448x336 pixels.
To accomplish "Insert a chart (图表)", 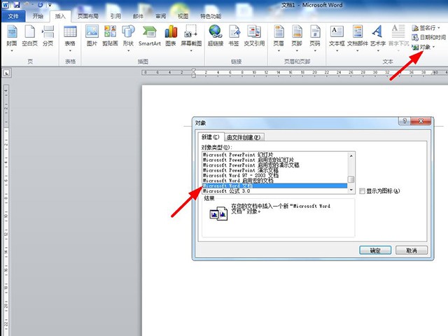I will (171, 36).
